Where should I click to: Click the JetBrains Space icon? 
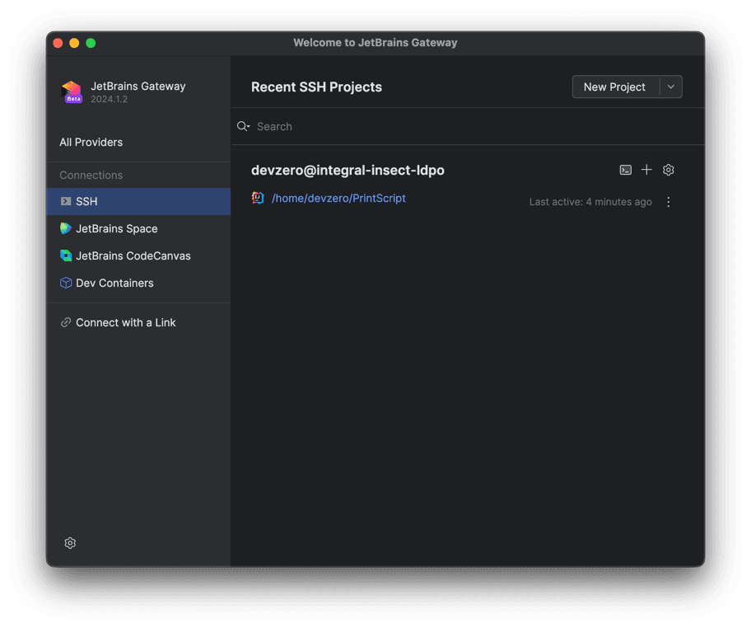(x=66, y=228)
